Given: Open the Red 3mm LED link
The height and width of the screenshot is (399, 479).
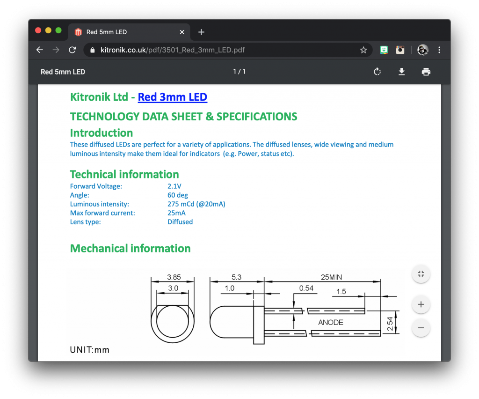Looking at the screenshot, I should (173, 97).
